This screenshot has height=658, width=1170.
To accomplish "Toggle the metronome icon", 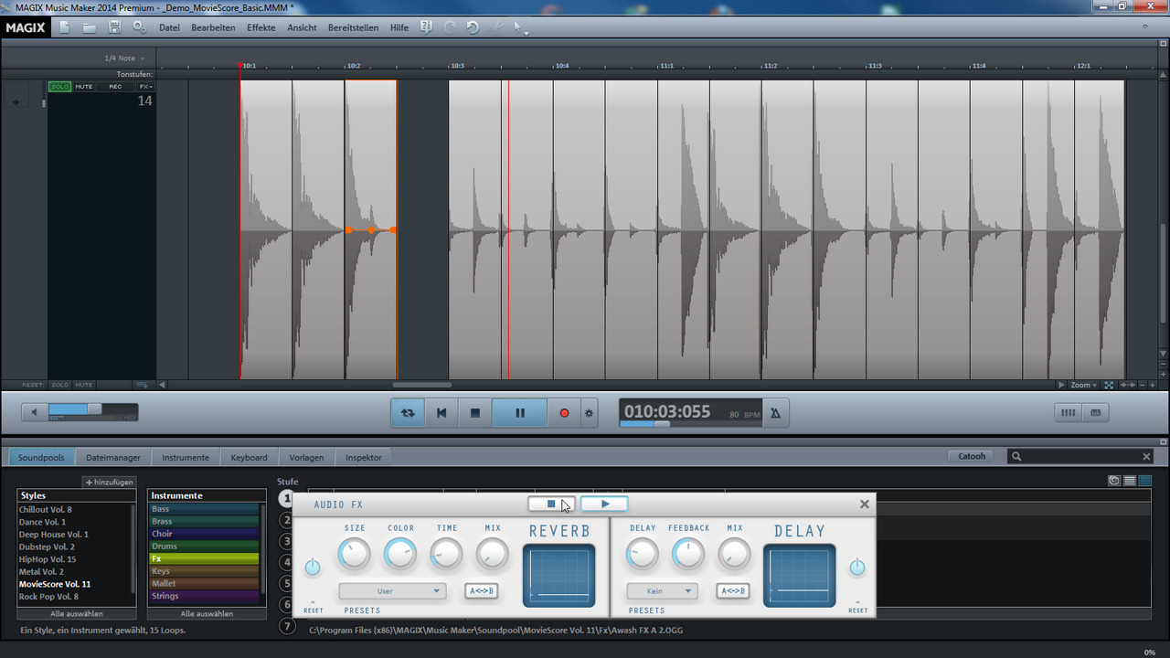I will point(776,413).
